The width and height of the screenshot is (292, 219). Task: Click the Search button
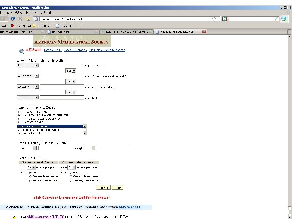click(x=103, y=187)
